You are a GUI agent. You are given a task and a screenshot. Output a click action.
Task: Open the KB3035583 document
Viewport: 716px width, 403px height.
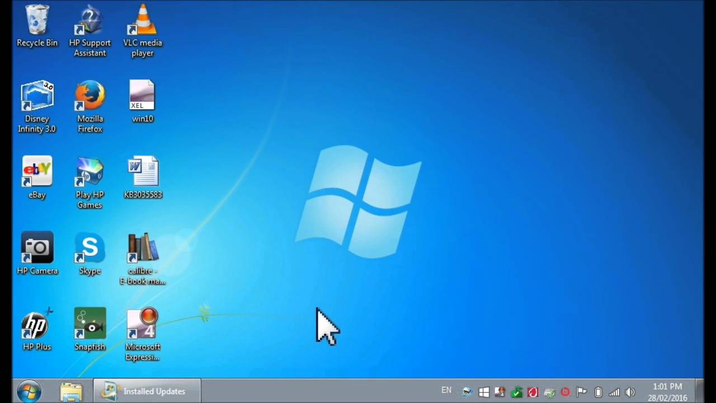[143, 171]
